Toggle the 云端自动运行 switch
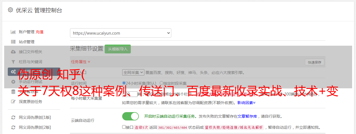The height and width of the screenshot is (134, 356). point(131,116)
